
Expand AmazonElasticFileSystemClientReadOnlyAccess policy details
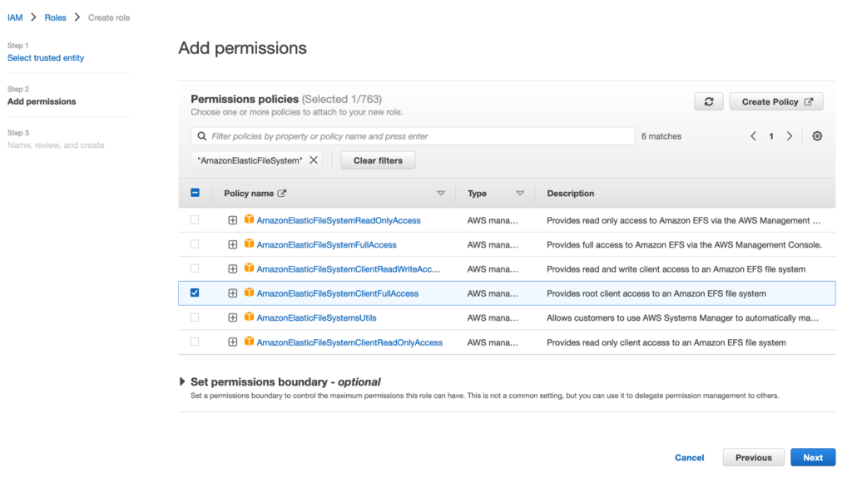233,342
